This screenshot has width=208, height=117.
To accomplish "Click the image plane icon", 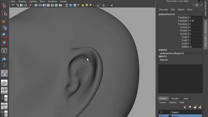I will pos(25,5).
